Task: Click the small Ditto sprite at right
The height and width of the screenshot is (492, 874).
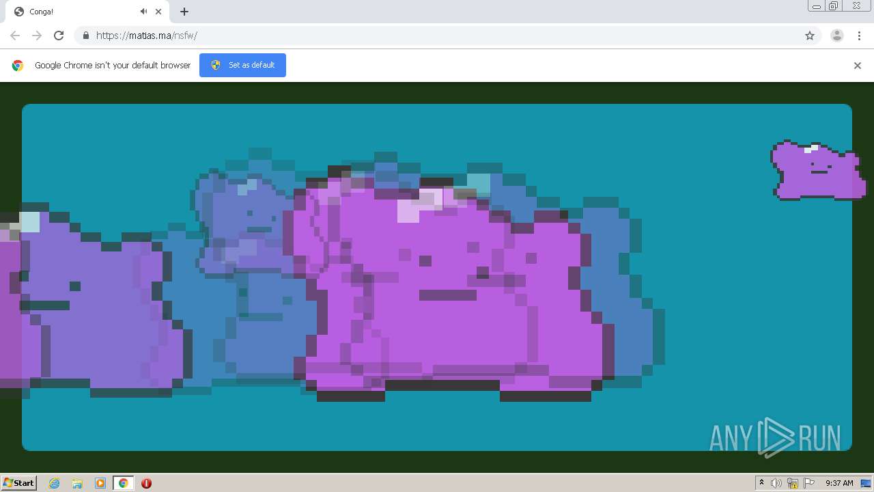Action: click(x=818, y=170)
